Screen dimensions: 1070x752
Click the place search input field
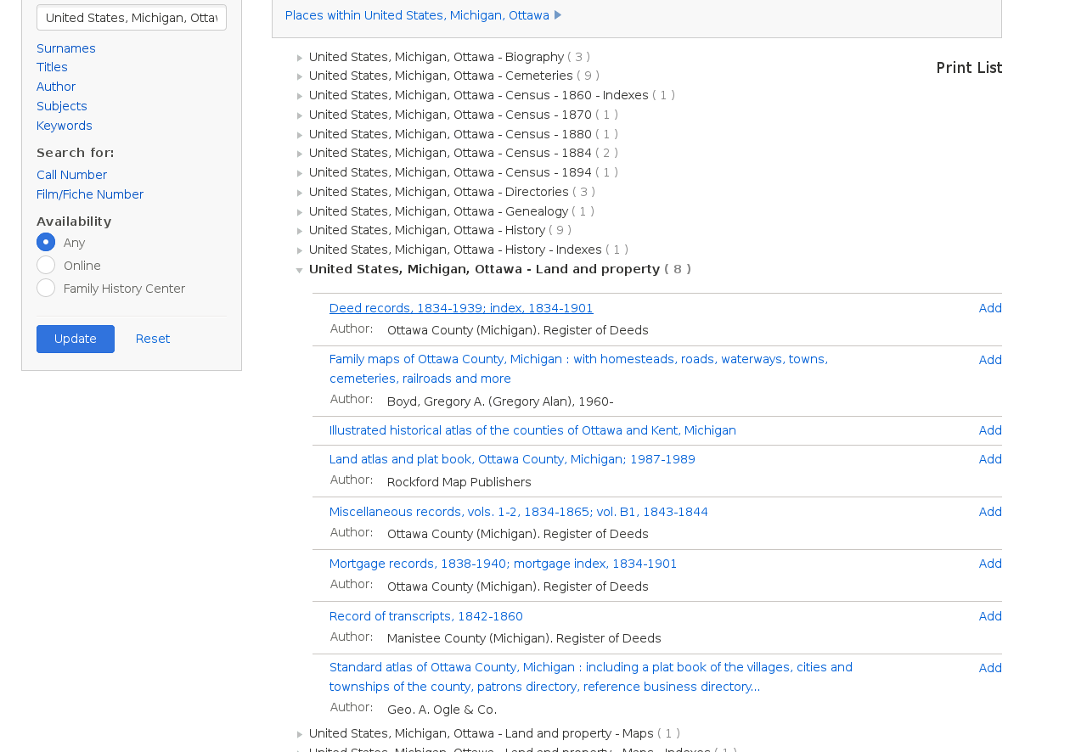[132, 18]
